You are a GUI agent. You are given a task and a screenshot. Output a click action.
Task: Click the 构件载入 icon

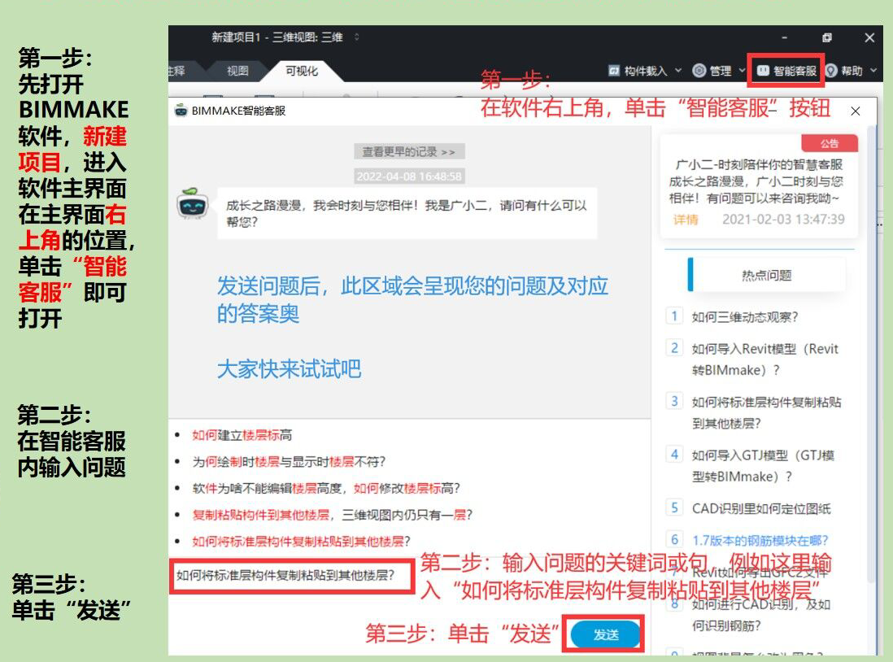pos(614,71)
